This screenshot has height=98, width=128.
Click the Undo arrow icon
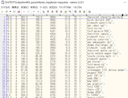tap(24, 12)
